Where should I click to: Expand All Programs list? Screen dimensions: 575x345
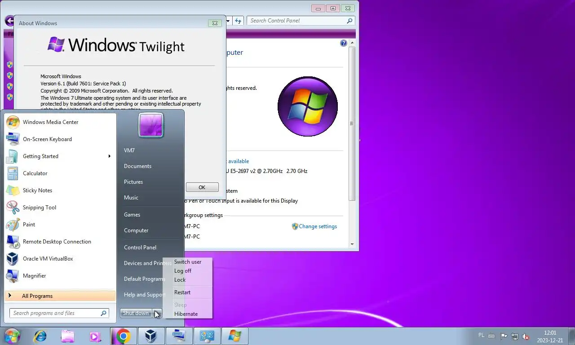60,296
